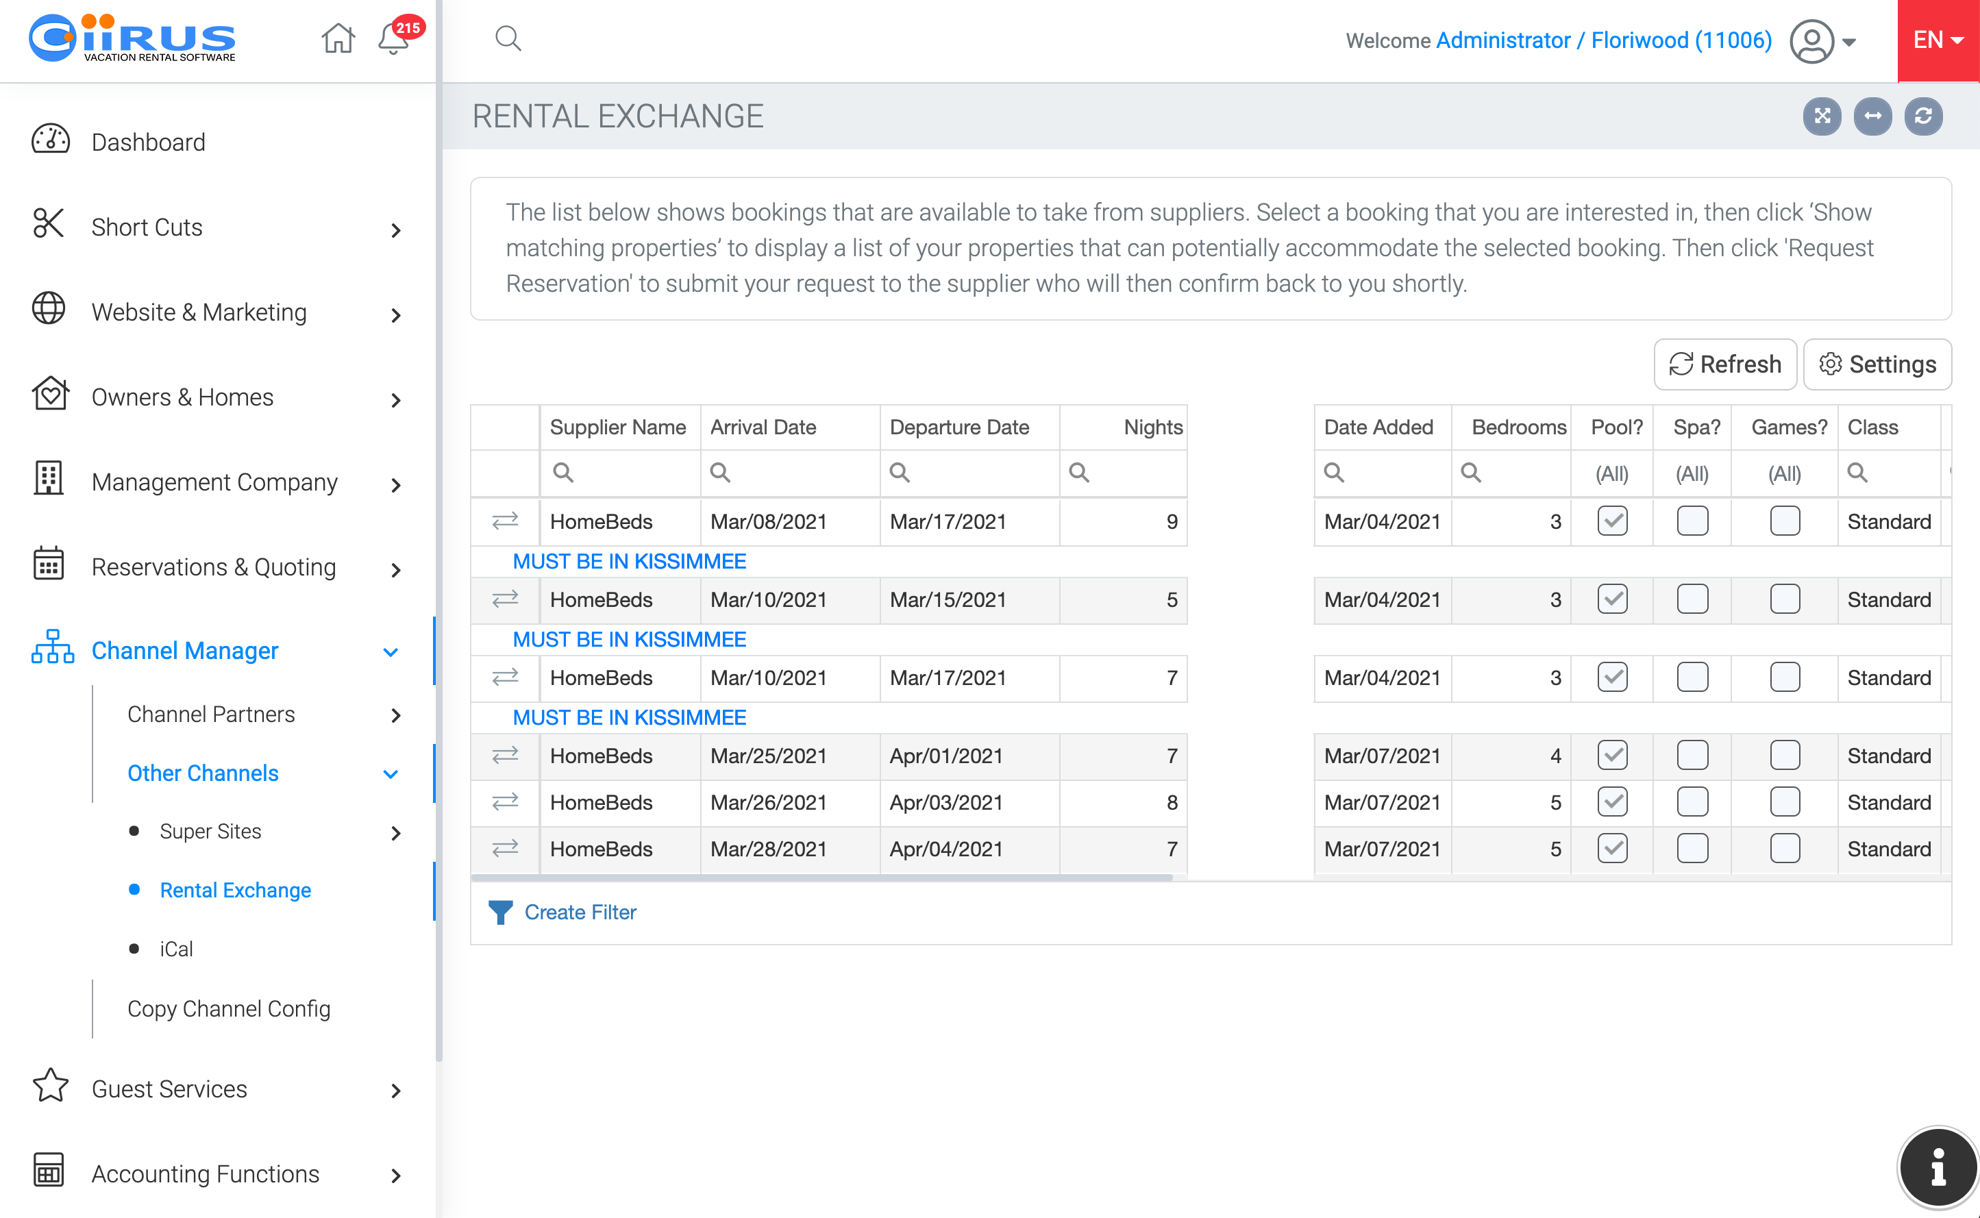Toggle Pool checkbox for Mar/08/2021 arrival row
Image resolution: width=1980 pixels, height=1218 pixels.
[1613, 521]
